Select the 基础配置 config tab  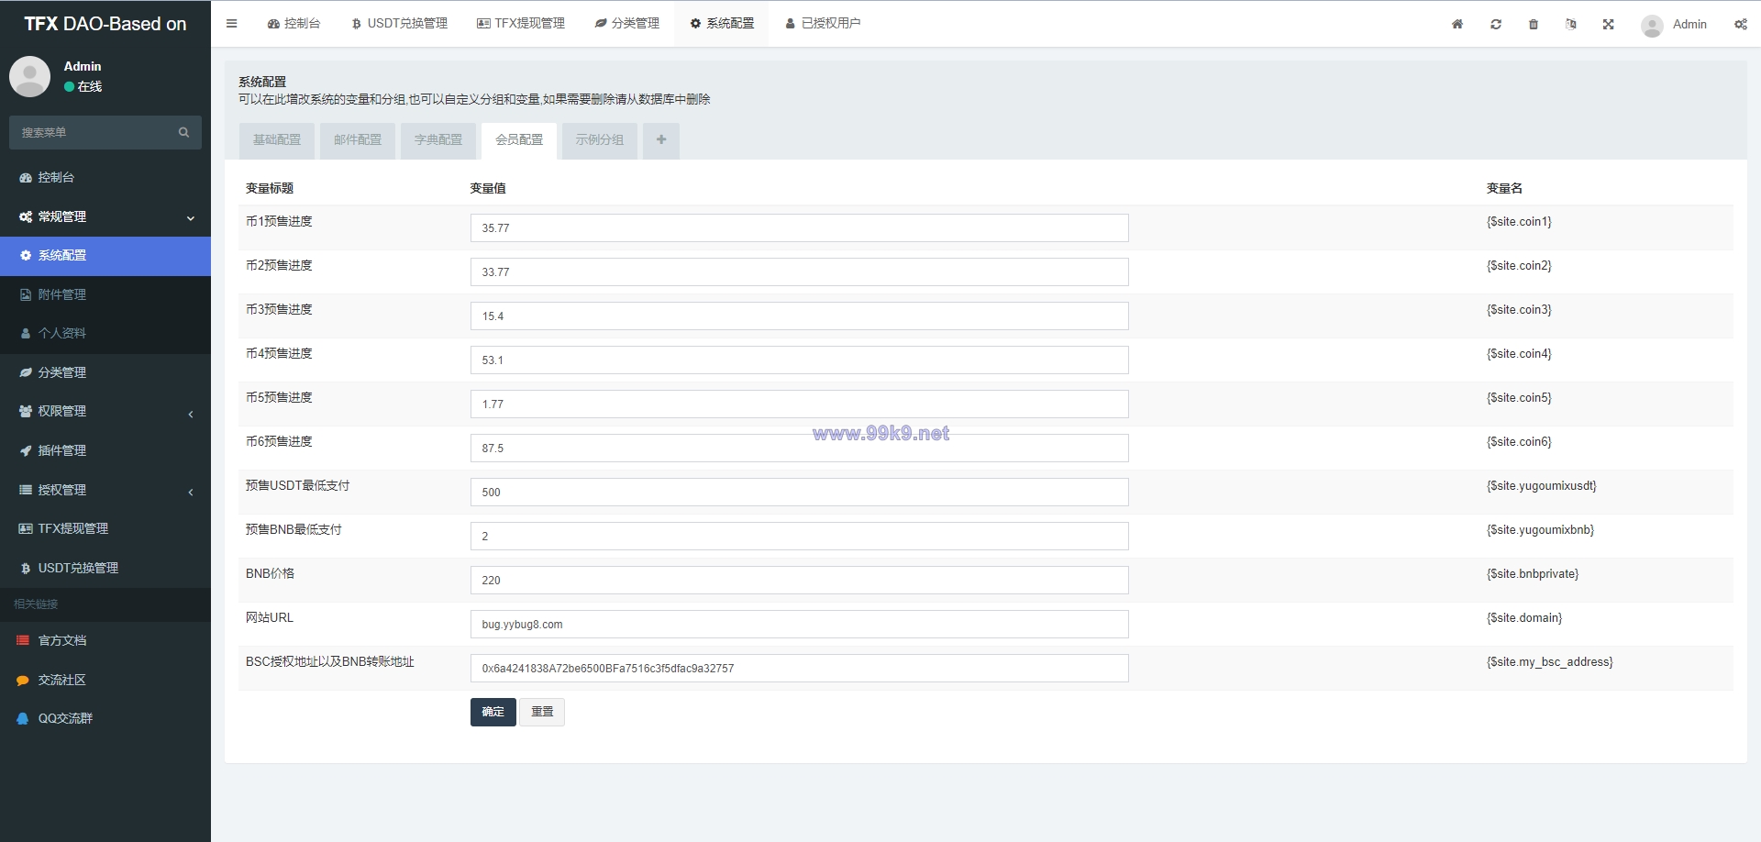click(x=277, y=140)
